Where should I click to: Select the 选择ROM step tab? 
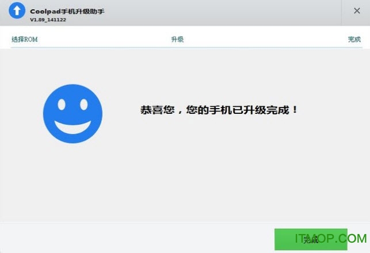coord(25,39)
